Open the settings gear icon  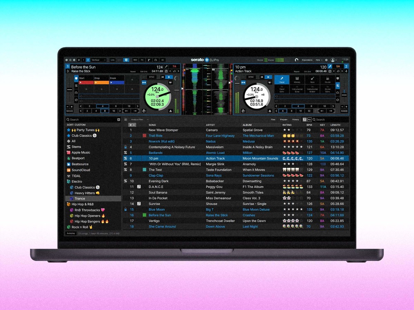coord(326,60)
